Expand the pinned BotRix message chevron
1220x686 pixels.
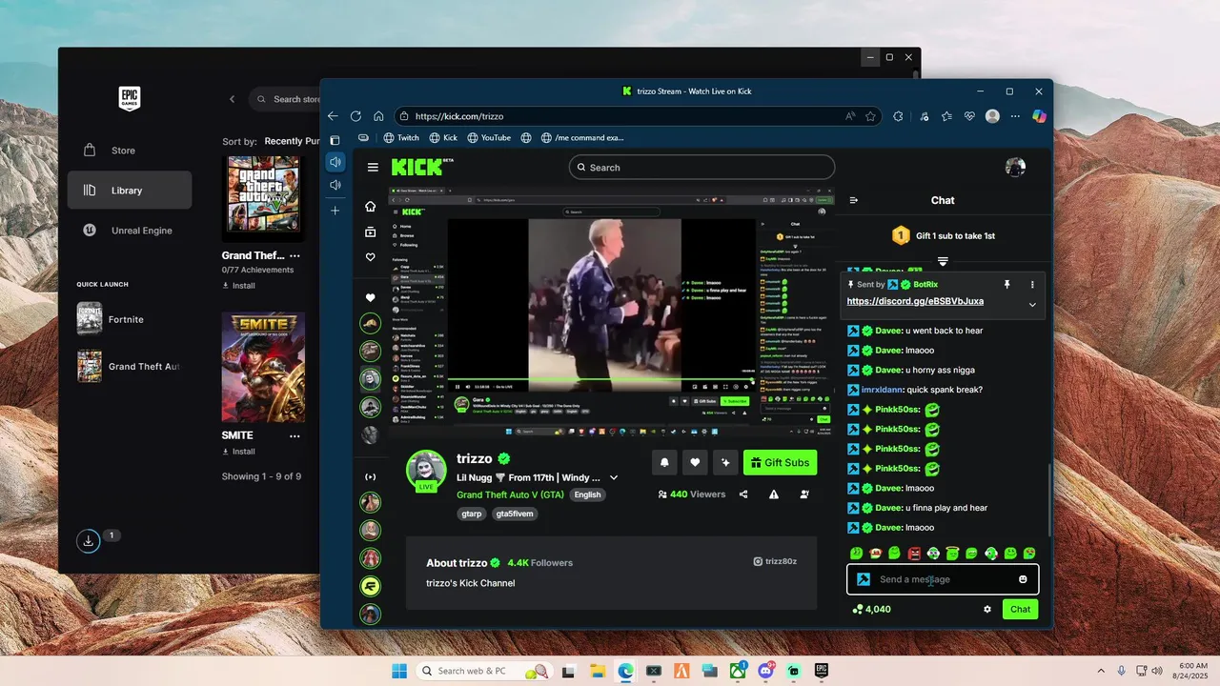click(1032, 305)
